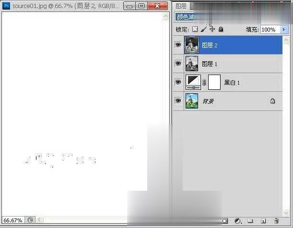
Task: Switch to the 图层 panel tab
Action: pyautogui.click(x=181, y=6)
